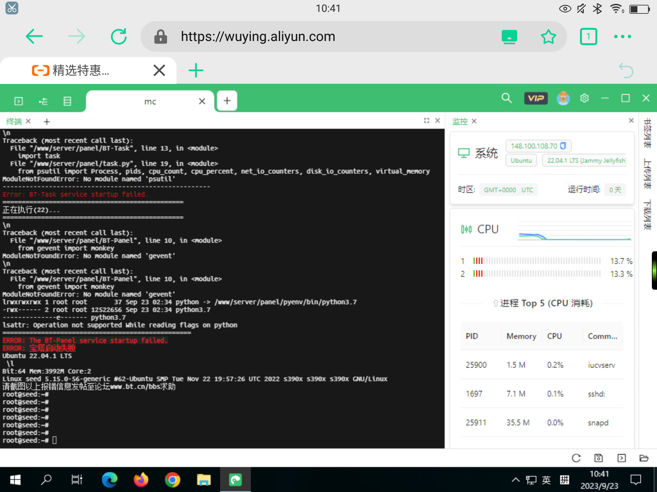Close the monitor side panel

coord(631,120)
